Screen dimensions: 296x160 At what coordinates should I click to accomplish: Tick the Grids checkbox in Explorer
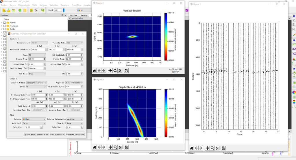[5, 29]
